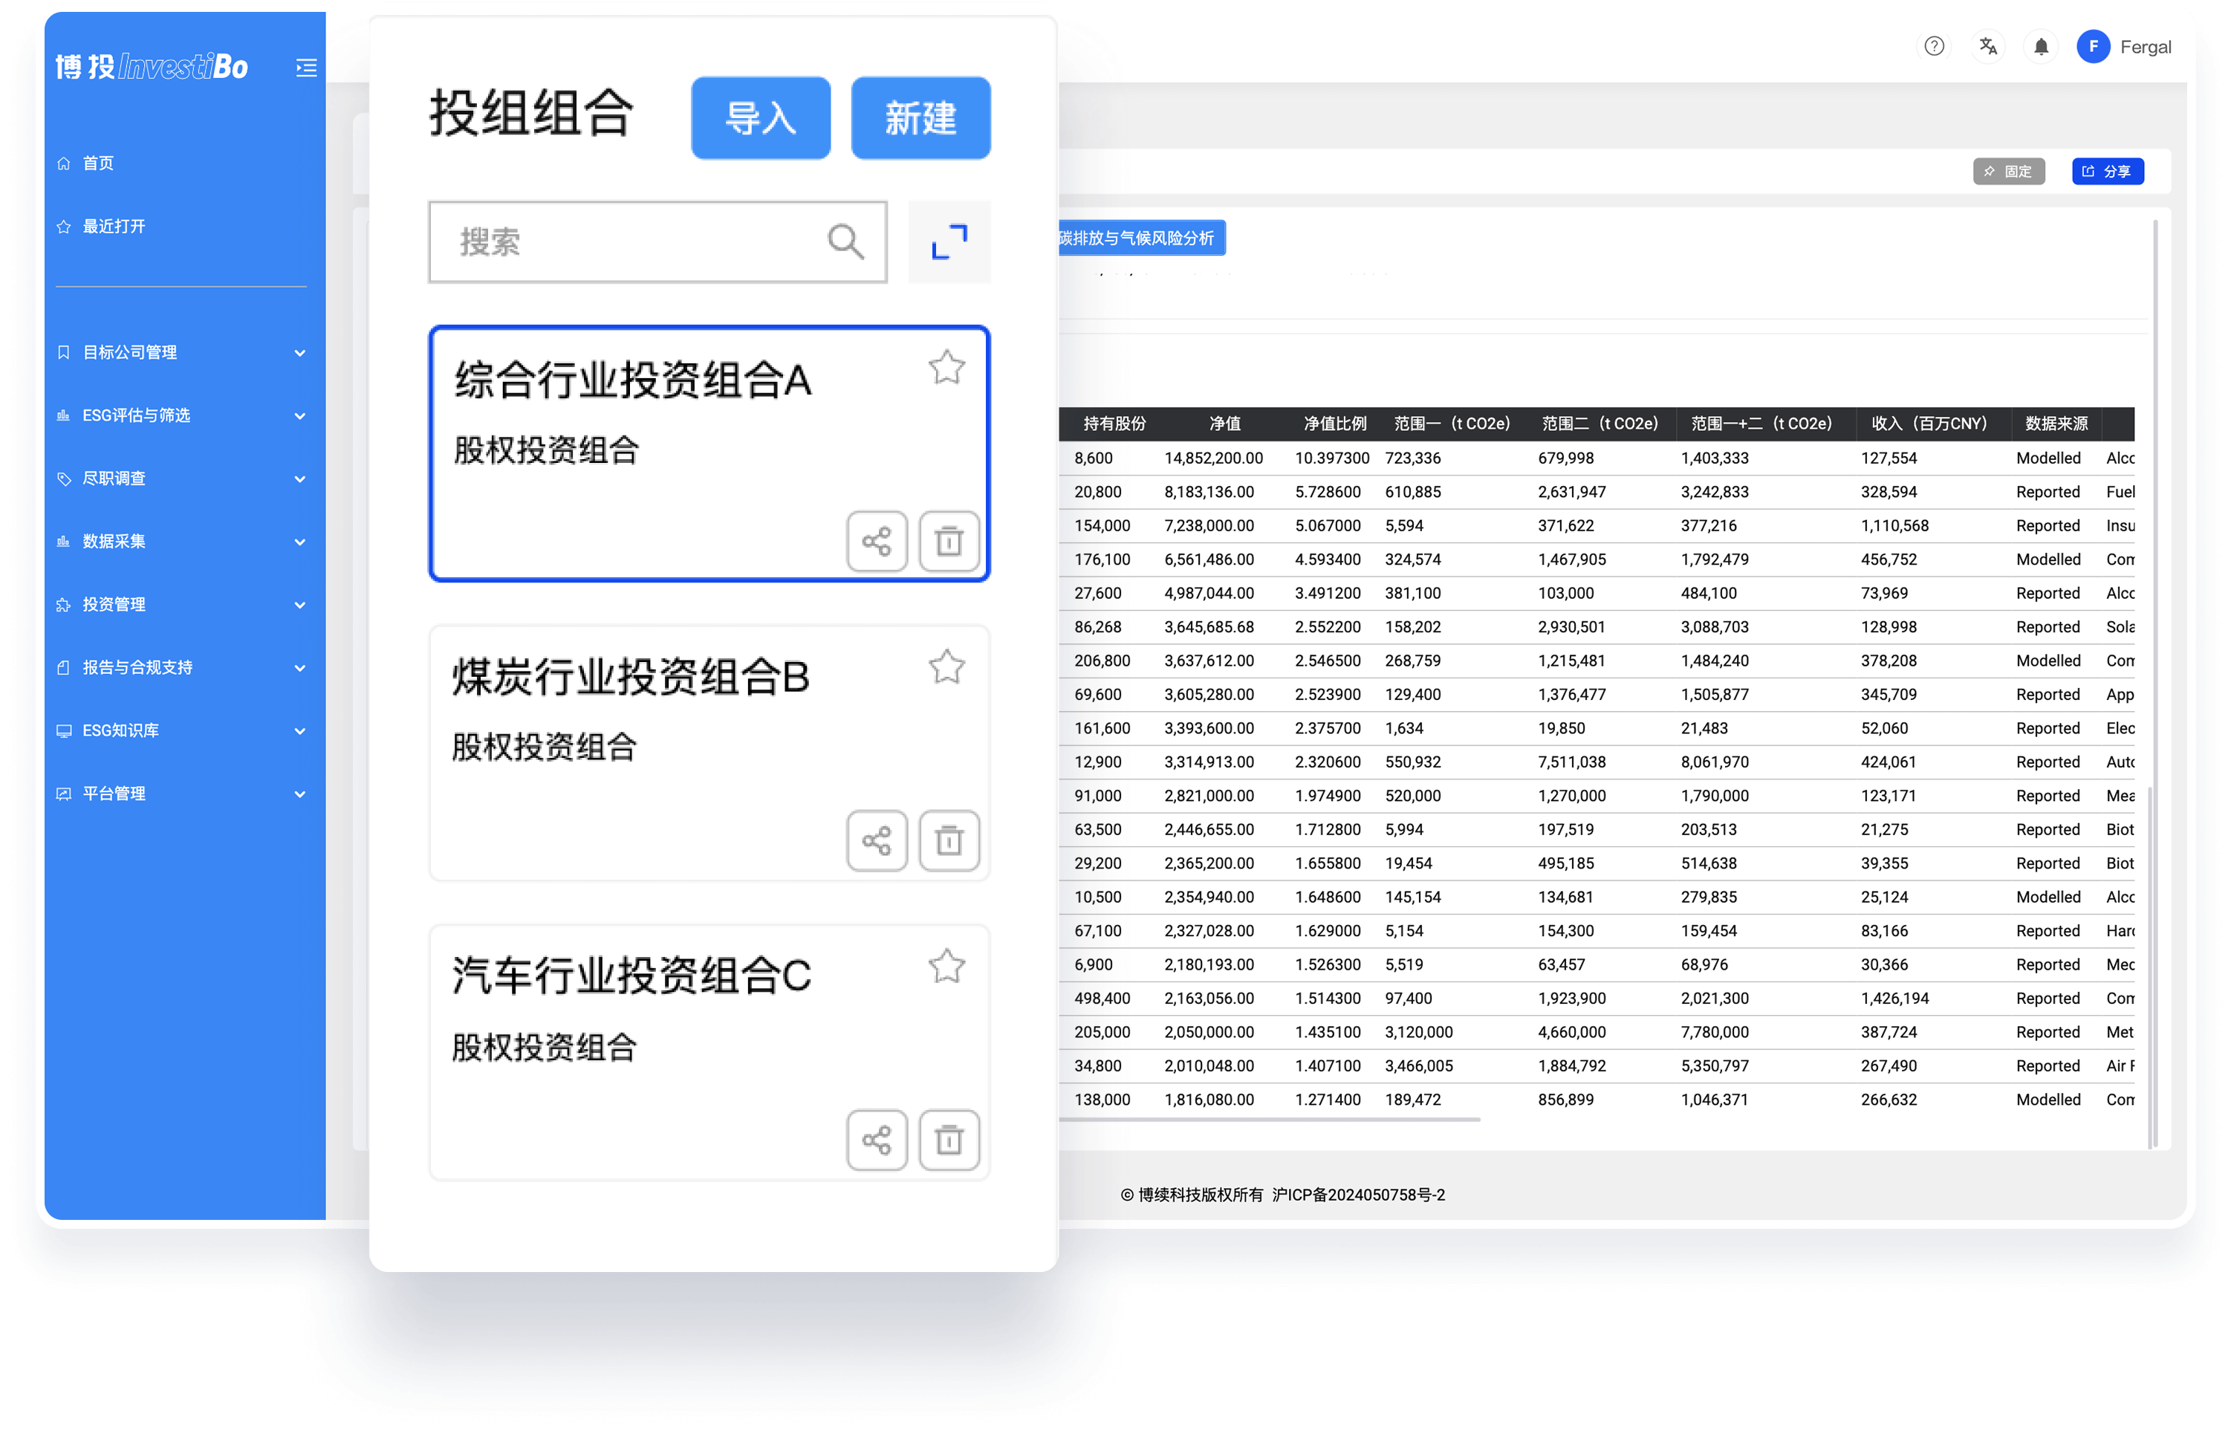Toggle star on 煤炭行业投资组合B
This screenshot has width=2231, height=1434.
click(x=946, y=666)
